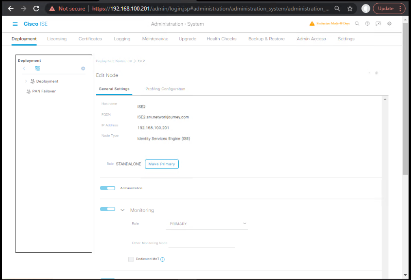411x280 pixels.
Task: Check the Dedicated MnT checkbox
Action: point(131,259)
